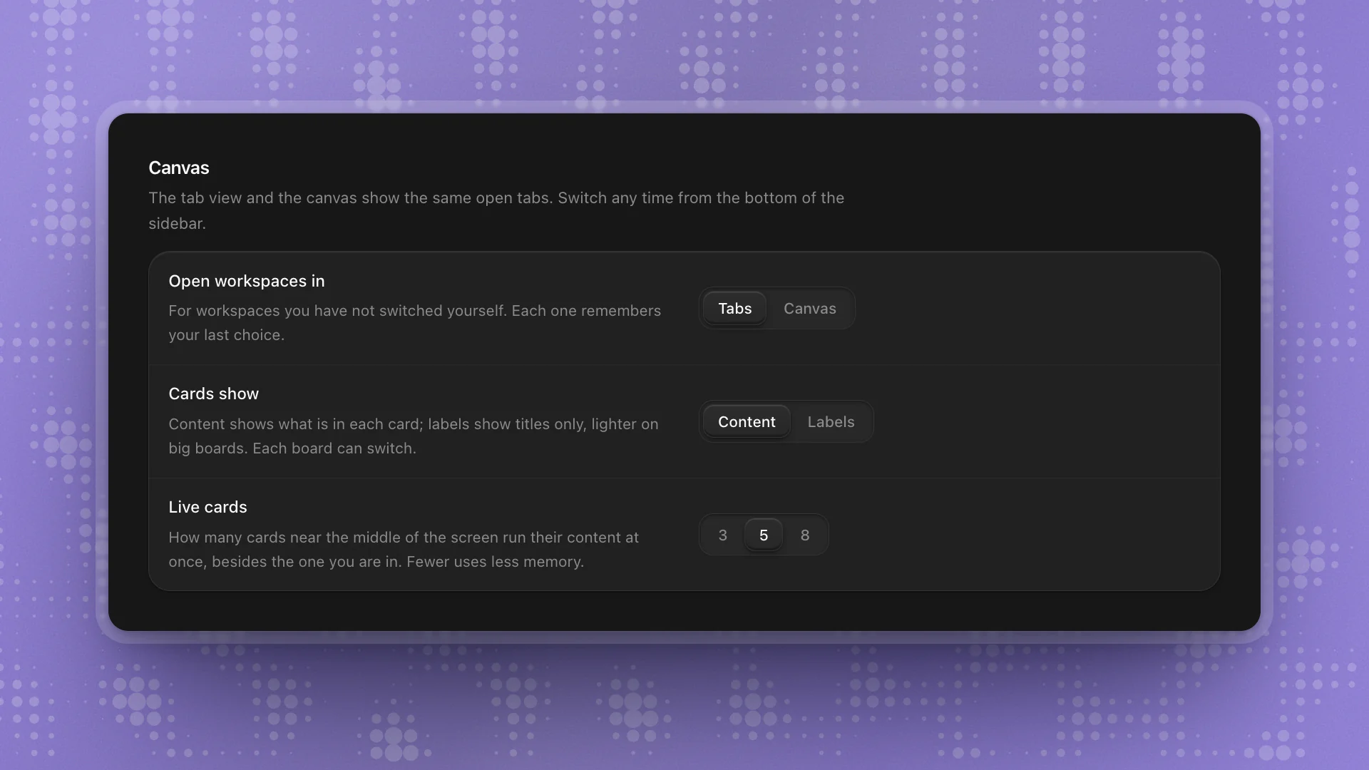Screen dimensions: 1369x770
Task: Click the Canvas section heading
Action: pos(179,168)
